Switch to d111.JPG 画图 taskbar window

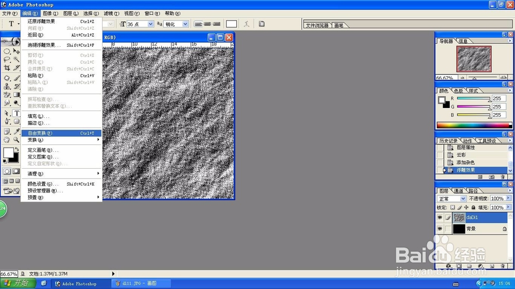(x=141, y=283)
